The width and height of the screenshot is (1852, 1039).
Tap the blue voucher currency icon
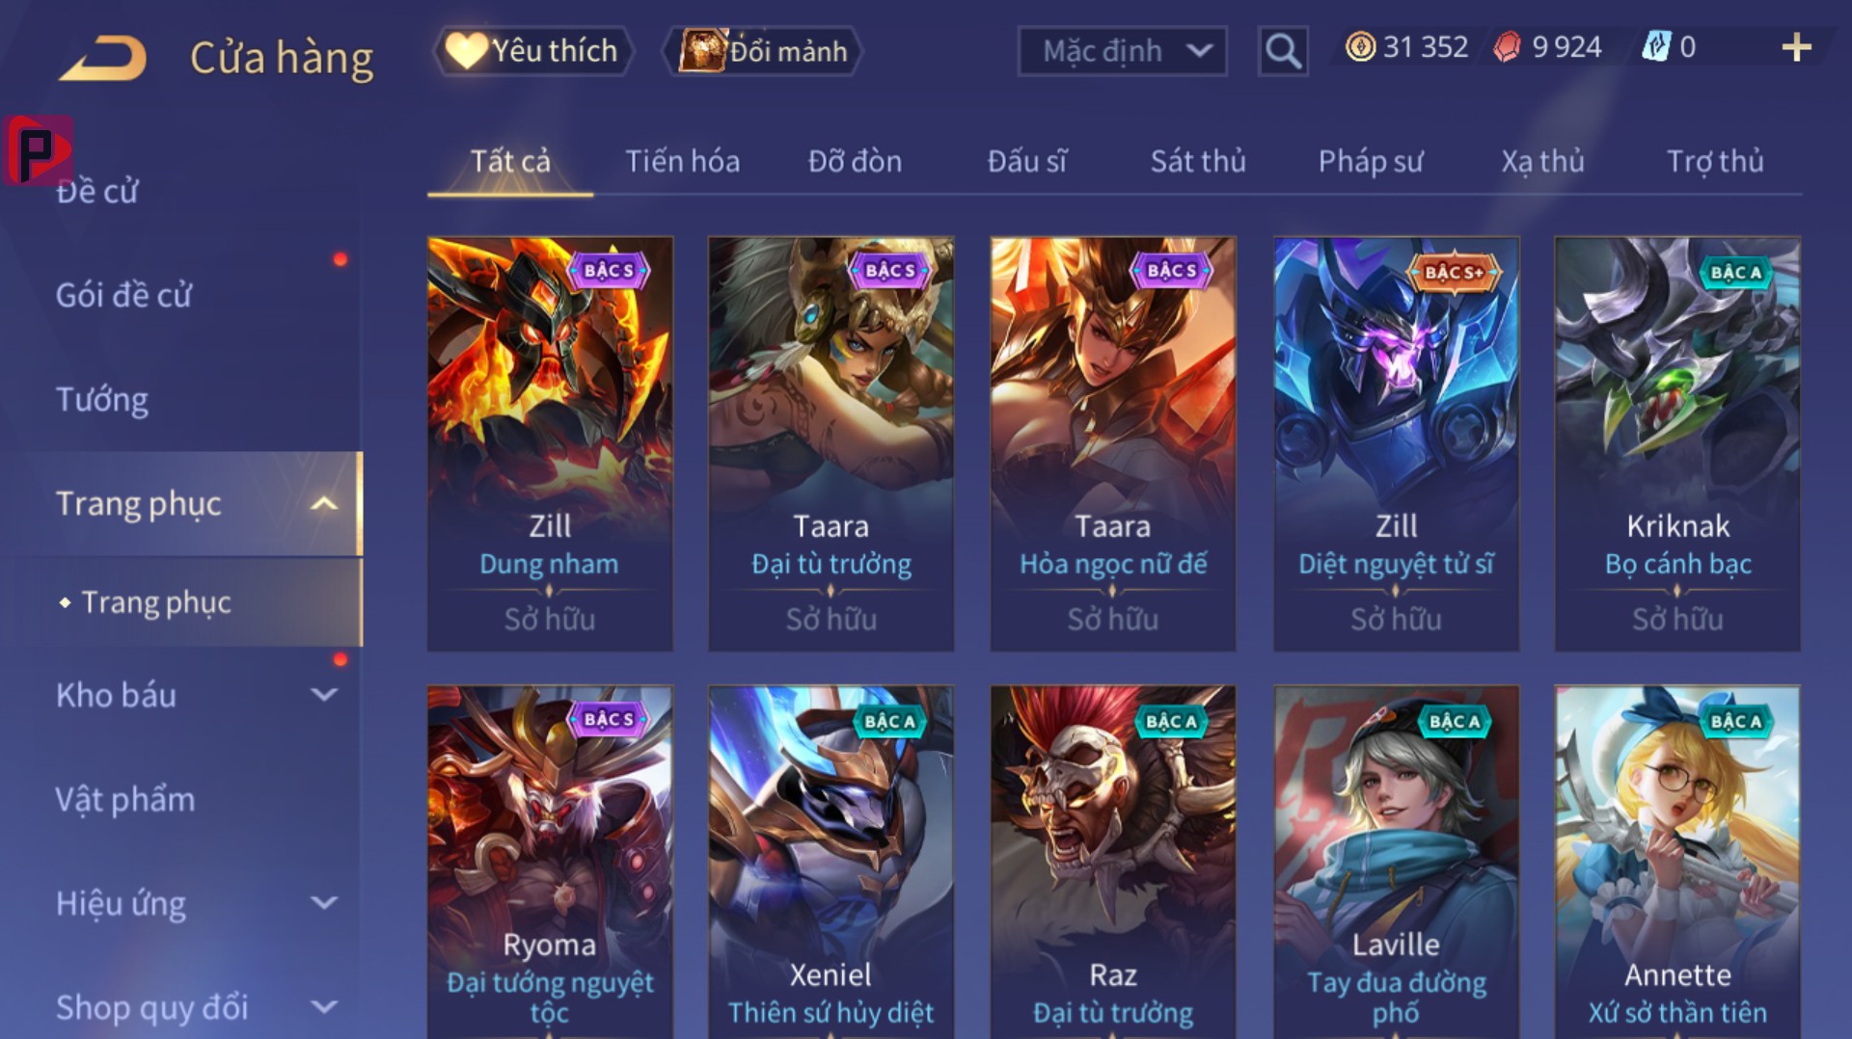[x=1656, y=47]
